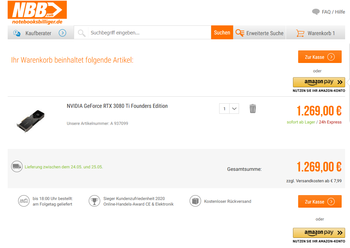Image resolution: width=350 pixels, height=248 pixels.
Task: Click Kostenloser Rückversand text
Action: (228, 201)
